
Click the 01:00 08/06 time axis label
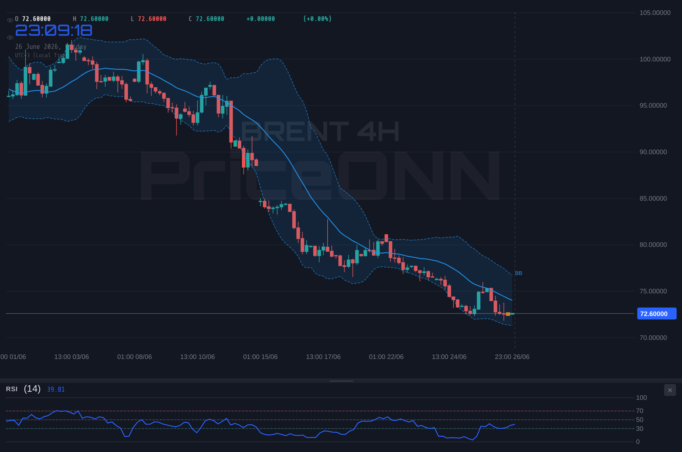[135, 357]
